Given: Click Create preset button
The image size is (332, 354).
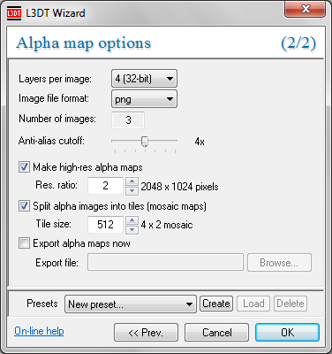Looking at the screenshot, I should pos(216,304).
